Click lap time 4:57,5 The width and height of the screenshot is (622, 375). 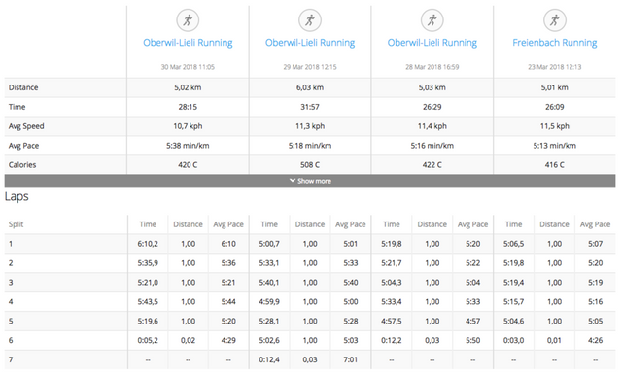point(392,322)
